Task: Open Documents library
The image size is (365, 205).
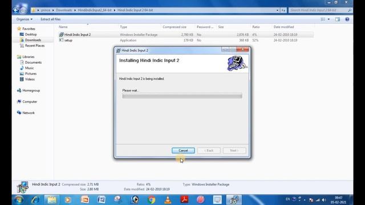Action: click(33, 62)
